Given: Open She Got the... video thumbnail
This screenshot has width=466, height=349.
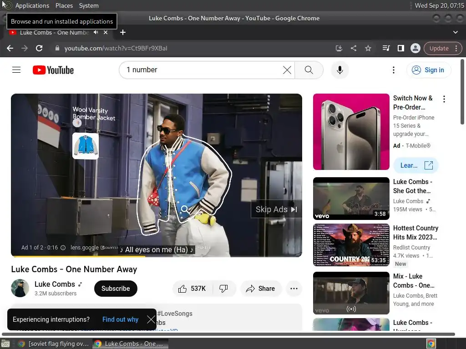Looking at the screenshot, I should [351, 199].
